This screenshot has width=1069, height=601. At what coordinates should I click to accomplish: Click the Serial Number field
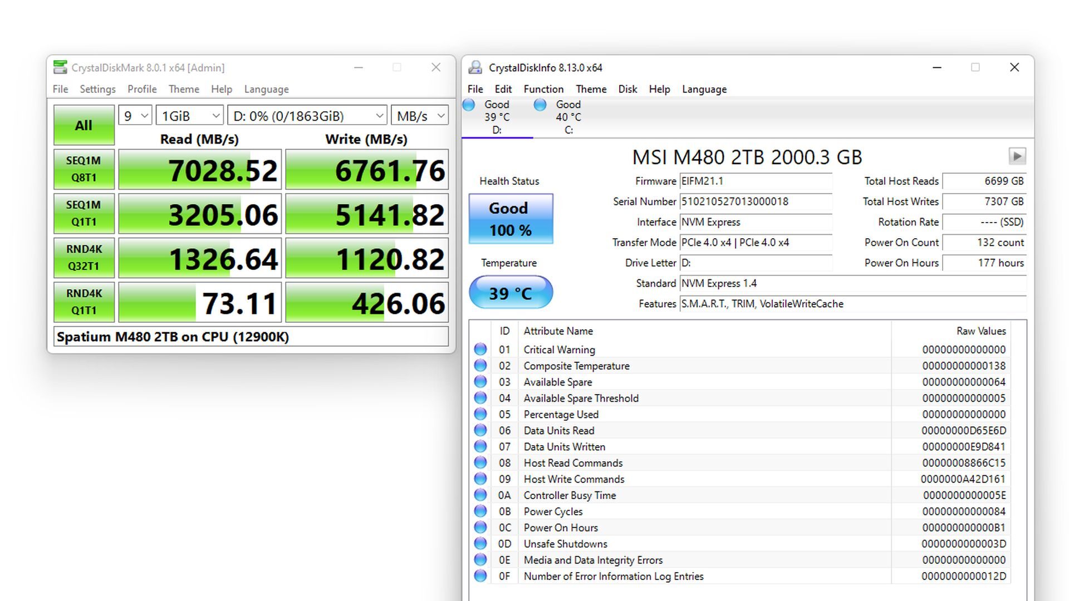pos(756,201)
